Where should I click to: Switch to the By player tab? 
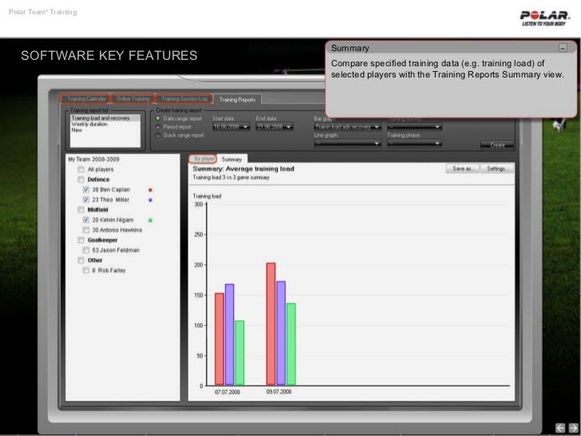point(203,159)
